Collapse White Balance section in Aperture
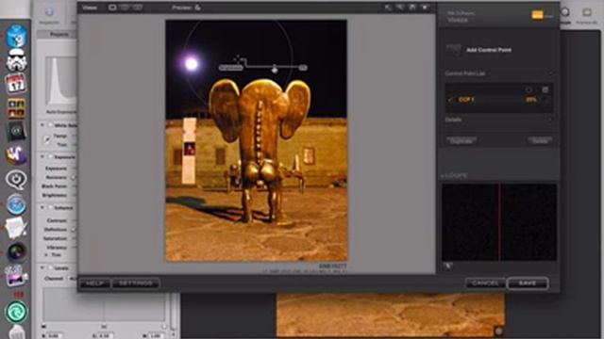Image resolution: width=604 pixels, height=339 pixels. pos(42,125)
